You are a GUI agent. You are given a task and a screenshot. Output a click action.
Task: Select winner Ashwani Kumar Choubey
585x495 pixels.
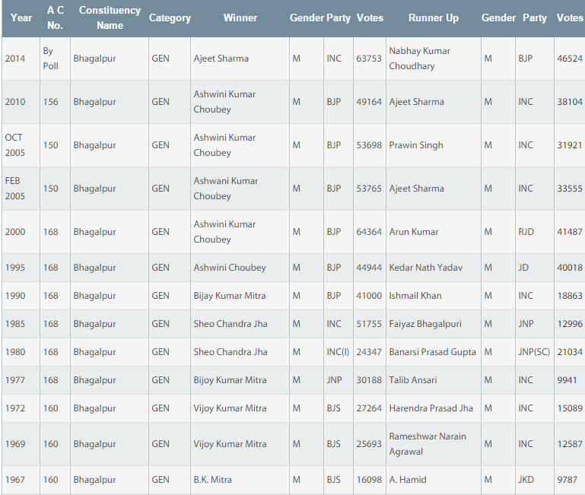tap(226, 189)
